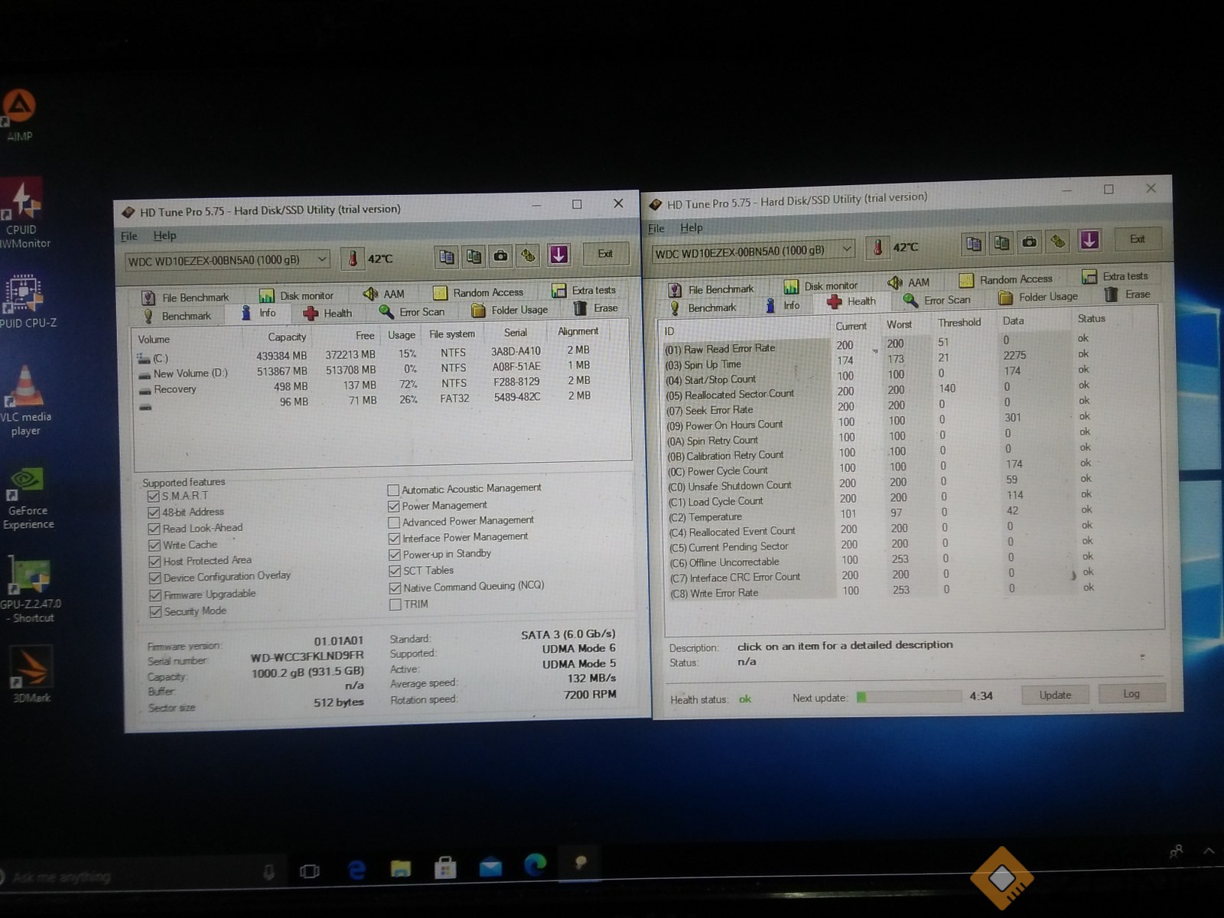Open File Explorer from taskbar

pyautogui.click(x=401, y=868)
